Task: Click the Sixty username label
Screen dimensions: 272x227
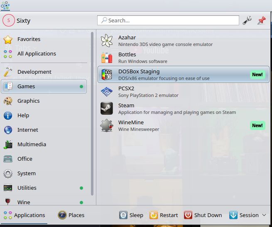Action: point(23,21)
